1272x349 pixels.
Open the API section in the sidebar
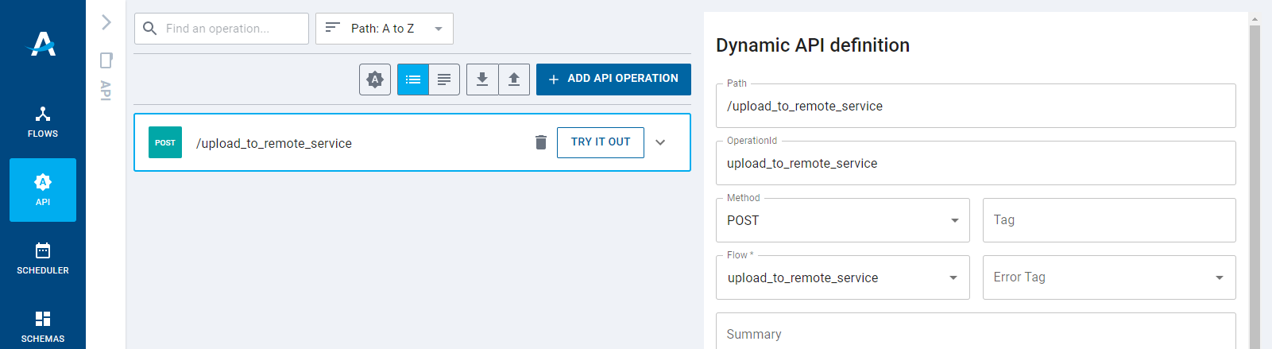43,190
